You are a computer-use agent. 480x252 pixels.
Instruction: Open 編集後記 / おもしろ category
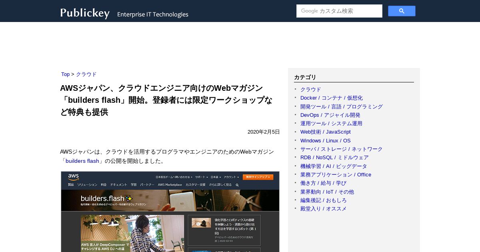pyautogui.click(x=324, y=200)
